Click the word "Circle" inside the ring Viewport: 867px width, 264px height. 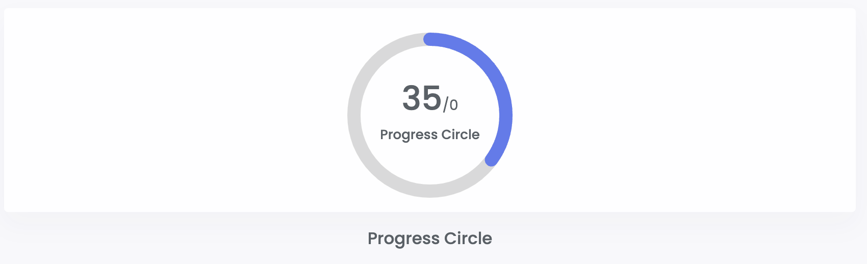tap(461, 135)
